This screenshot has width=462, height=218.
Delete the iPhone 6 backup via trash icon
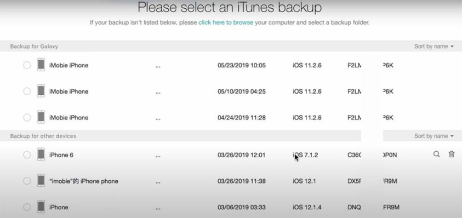coord(452,154)
